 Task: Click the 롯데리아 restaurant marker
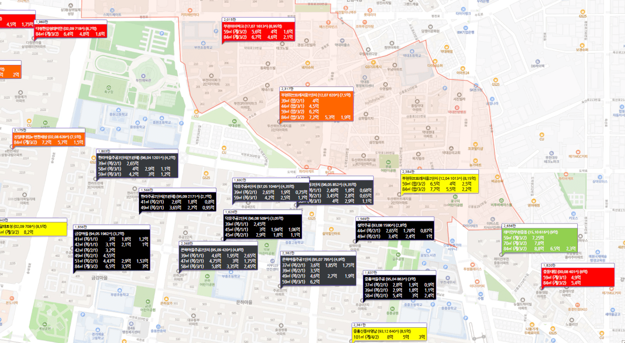[x=370, y=10]
